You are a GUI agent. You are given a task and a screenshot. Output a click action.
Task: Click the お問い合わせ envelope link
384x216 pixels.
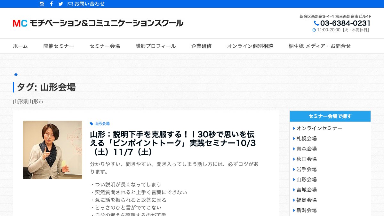[86, 4]
